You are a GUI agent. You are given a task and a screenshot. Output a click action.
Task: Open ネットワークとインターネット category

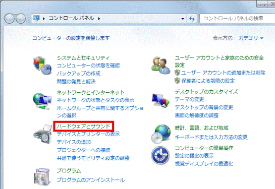point(91,92)
